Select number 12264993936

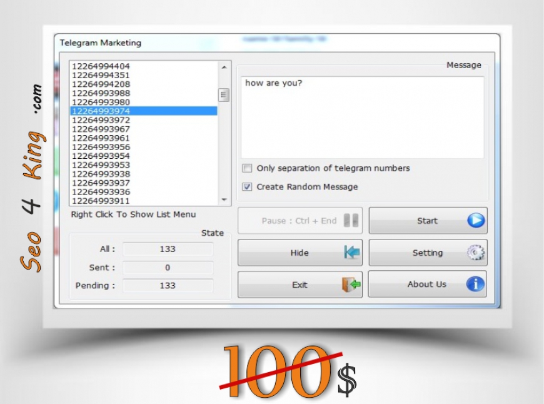(144, 192)
